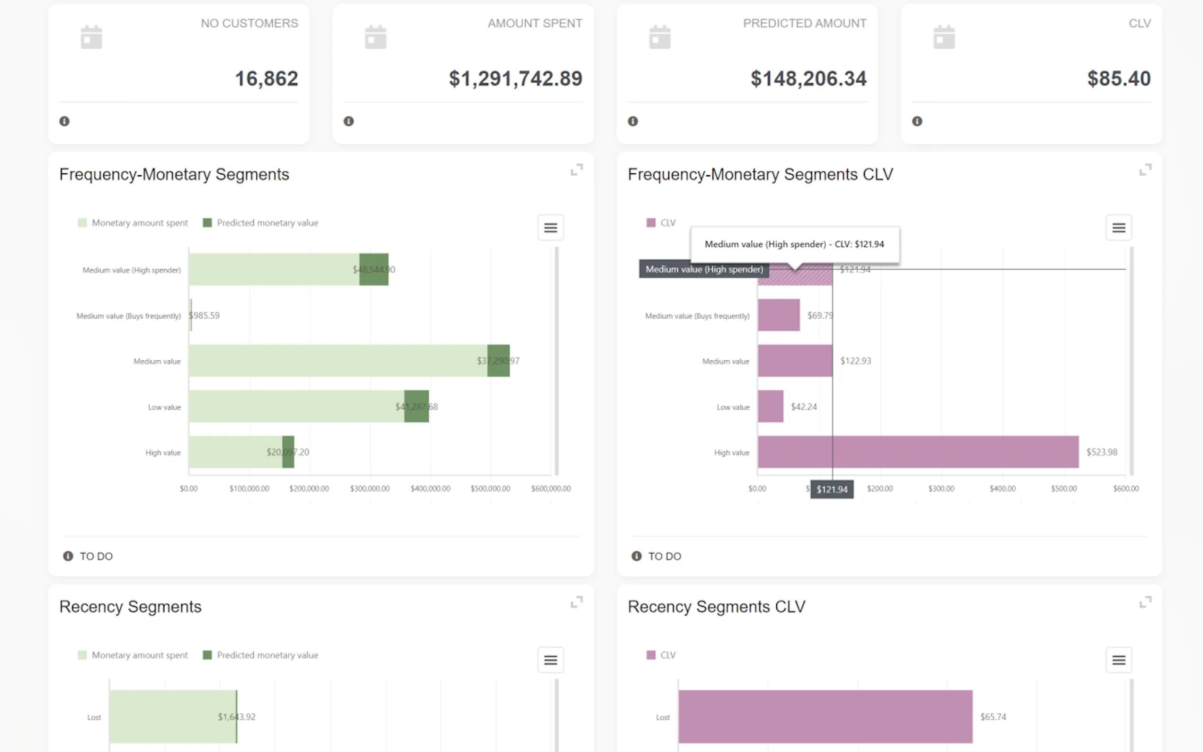Open hamburger menu of Frequency-Monetary Segments CLV chart

pyautogui.click(x=1119, y=228)
